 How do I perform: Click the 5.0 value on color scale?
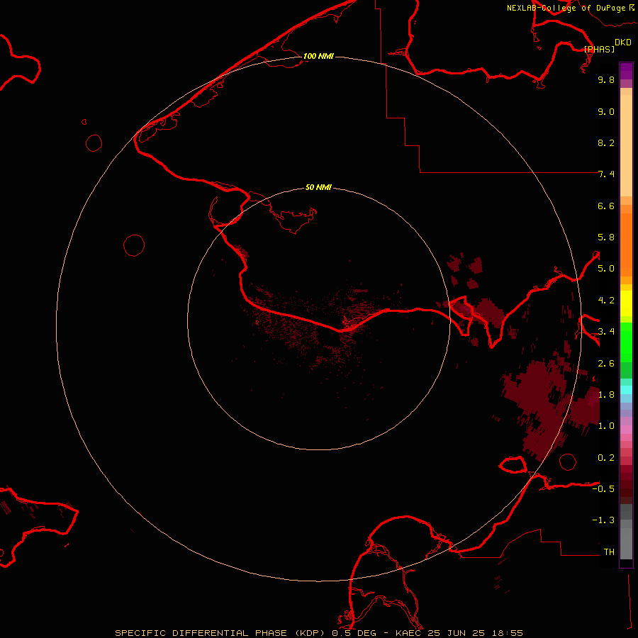[606, 269]
